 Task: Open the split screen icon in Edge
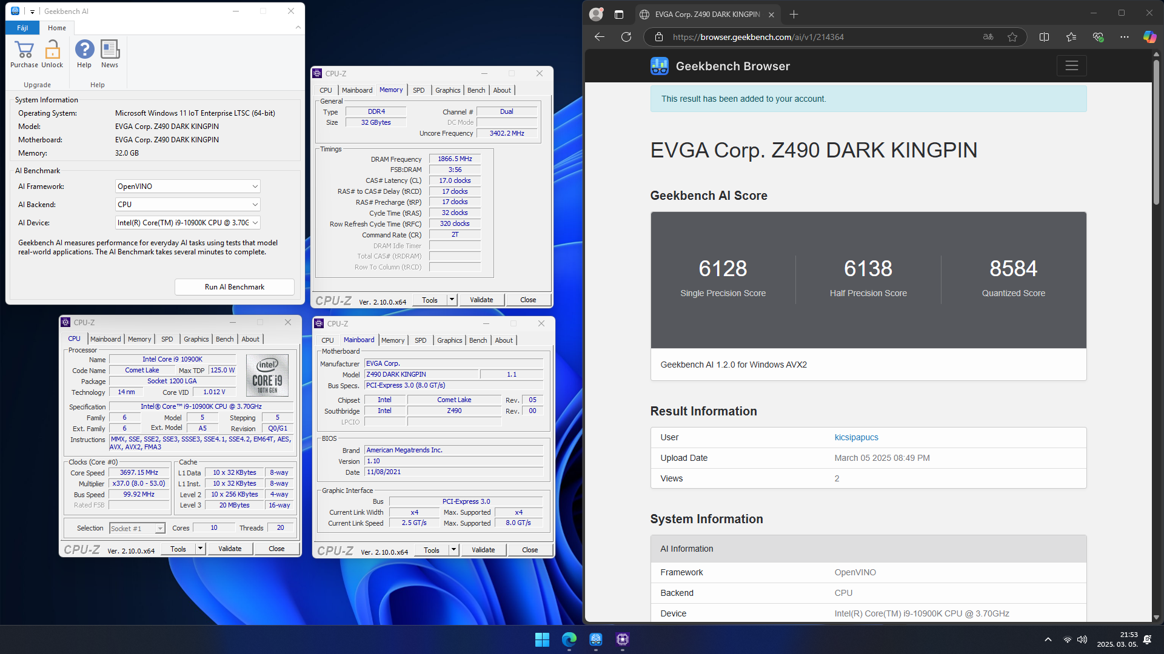pyautogui.click(x=1044, y=37)
